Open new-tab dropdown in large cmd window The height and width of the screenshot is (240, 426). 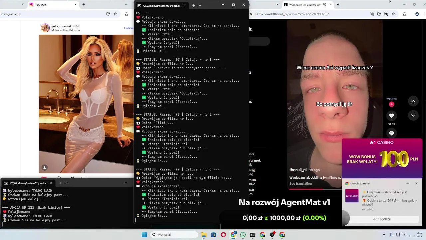tap(200, 5)
